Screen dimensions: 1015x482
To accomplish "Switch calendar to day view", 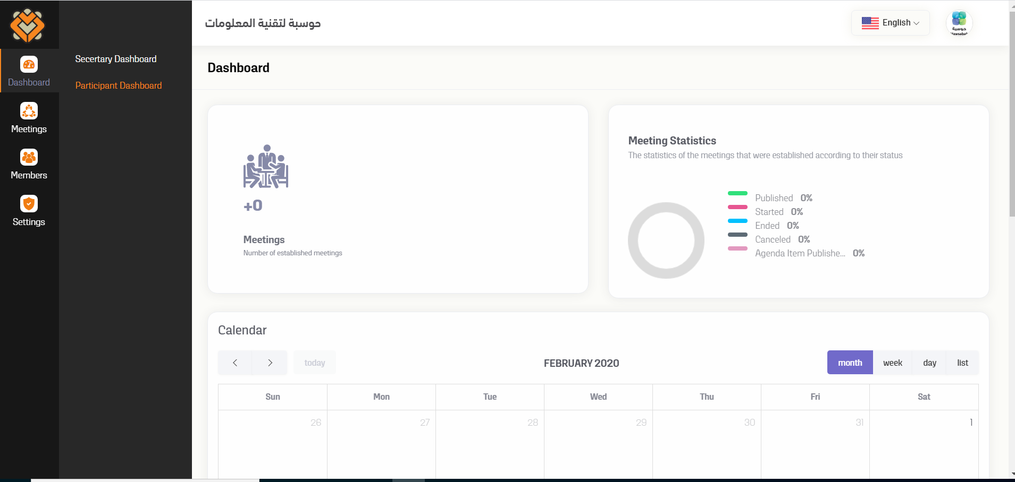I will (x=929, y=363).
